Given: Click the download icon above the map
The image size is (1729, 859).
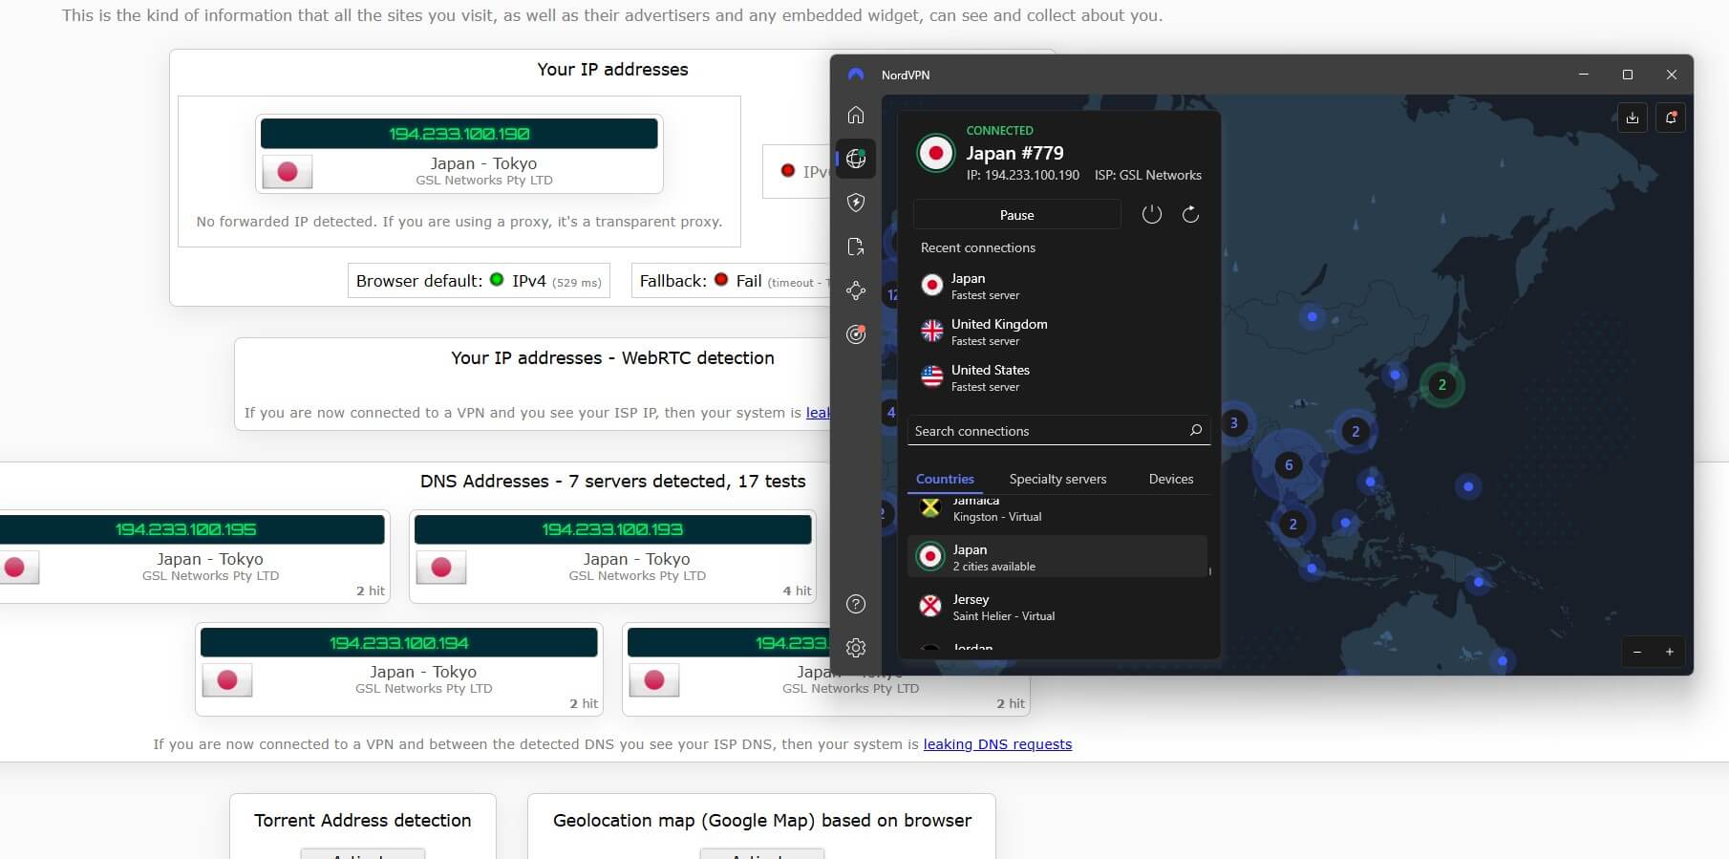Looking at the screenshot, I should [1633, 118].
